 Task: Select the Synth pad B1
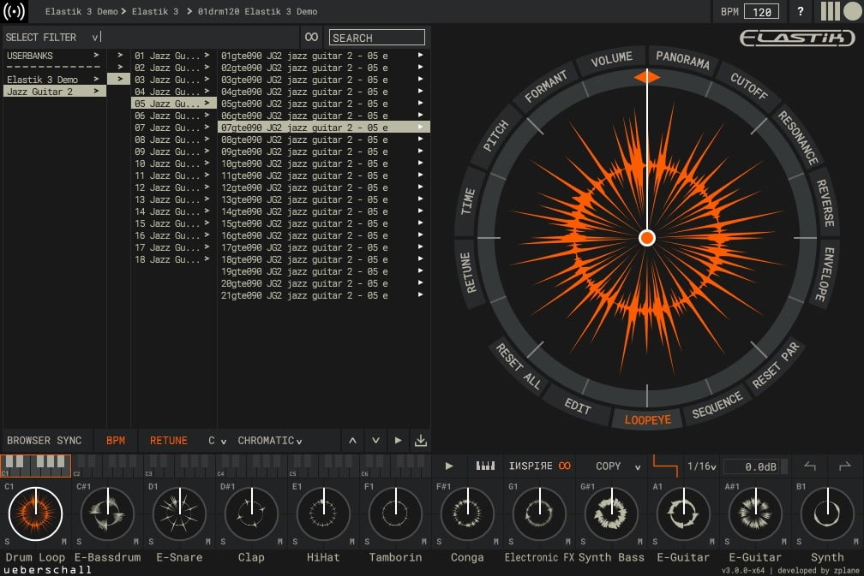[x=827, y=514]
